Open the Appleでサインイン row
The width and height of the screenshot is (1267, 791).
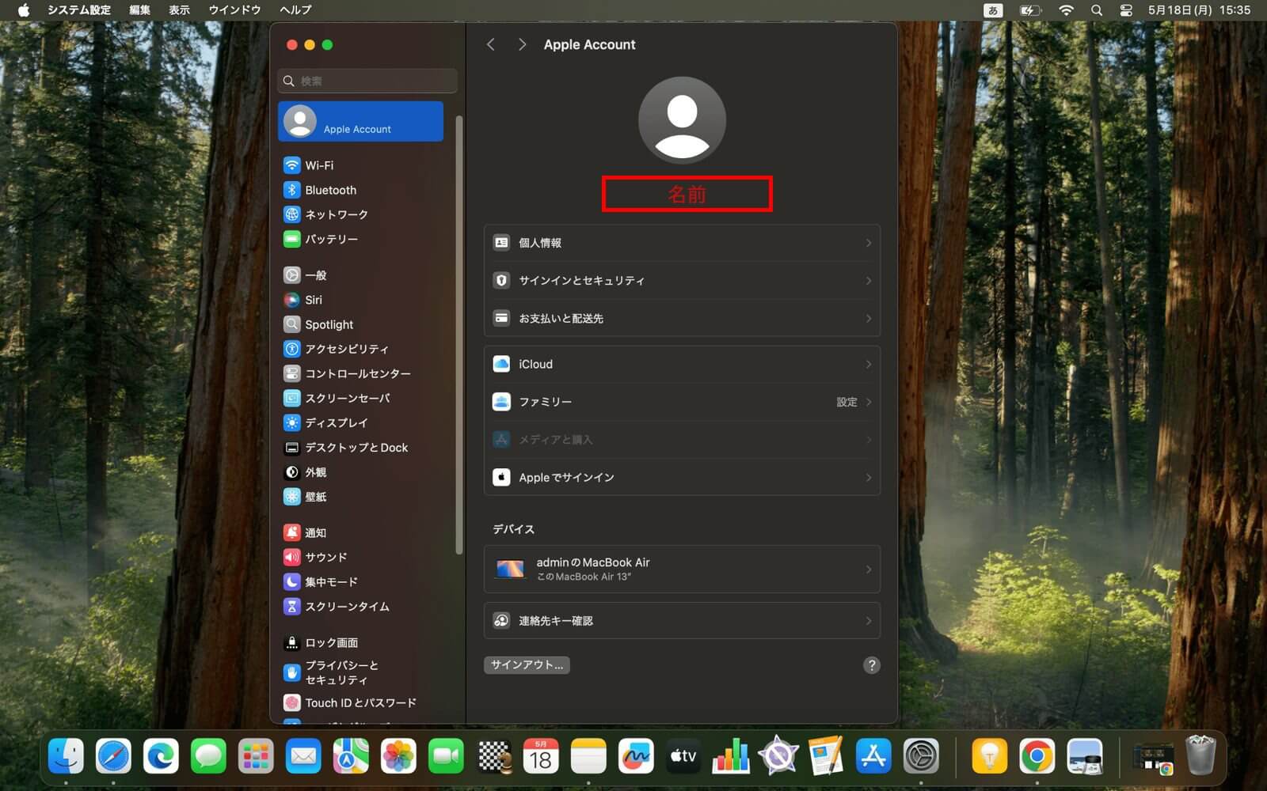click(682, 478)
